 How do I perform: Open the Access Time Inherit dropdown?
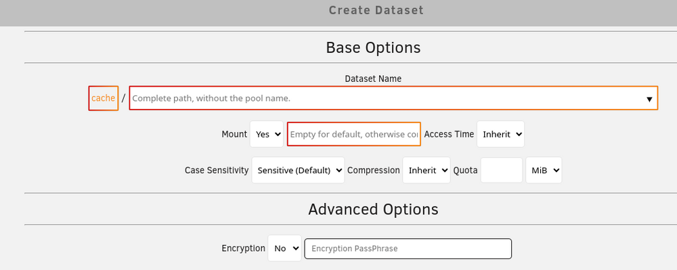point(500,134)
